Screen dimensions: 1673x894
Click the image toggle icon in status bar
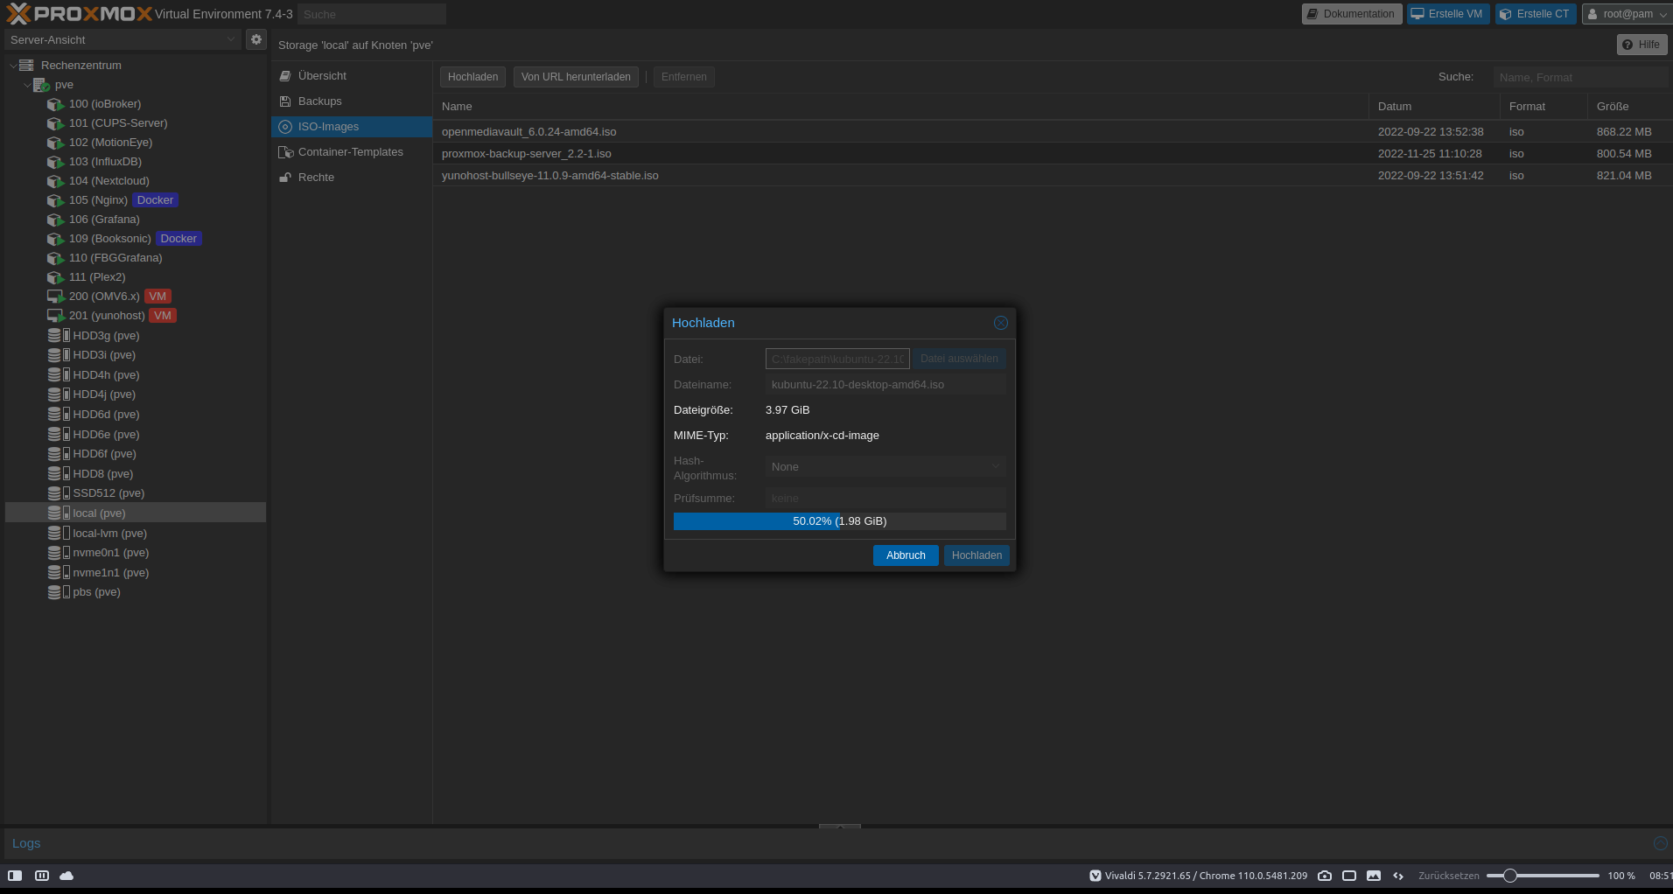(1374, 876)
